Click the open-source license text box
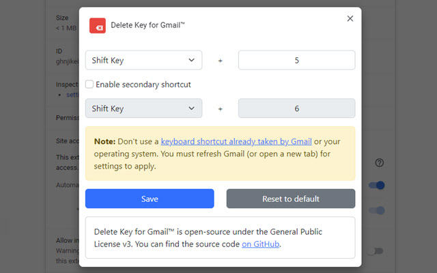The width and height of the screenshot is (437, 273). [220, 238]
